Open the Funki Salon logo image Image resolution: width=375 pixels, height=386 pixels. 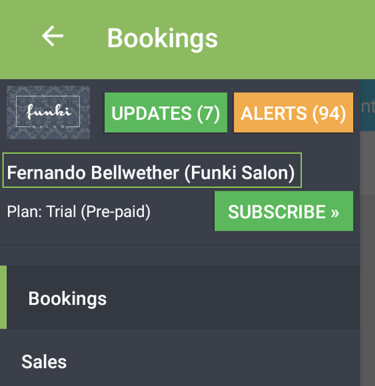click(x=48, y=113)
